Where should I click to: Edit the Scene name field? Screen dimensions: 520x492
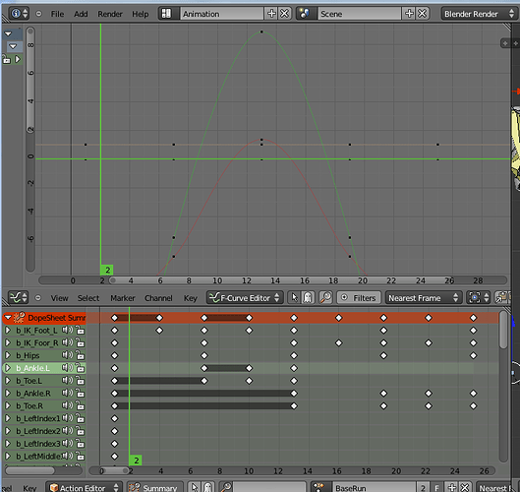coord(360,14)
